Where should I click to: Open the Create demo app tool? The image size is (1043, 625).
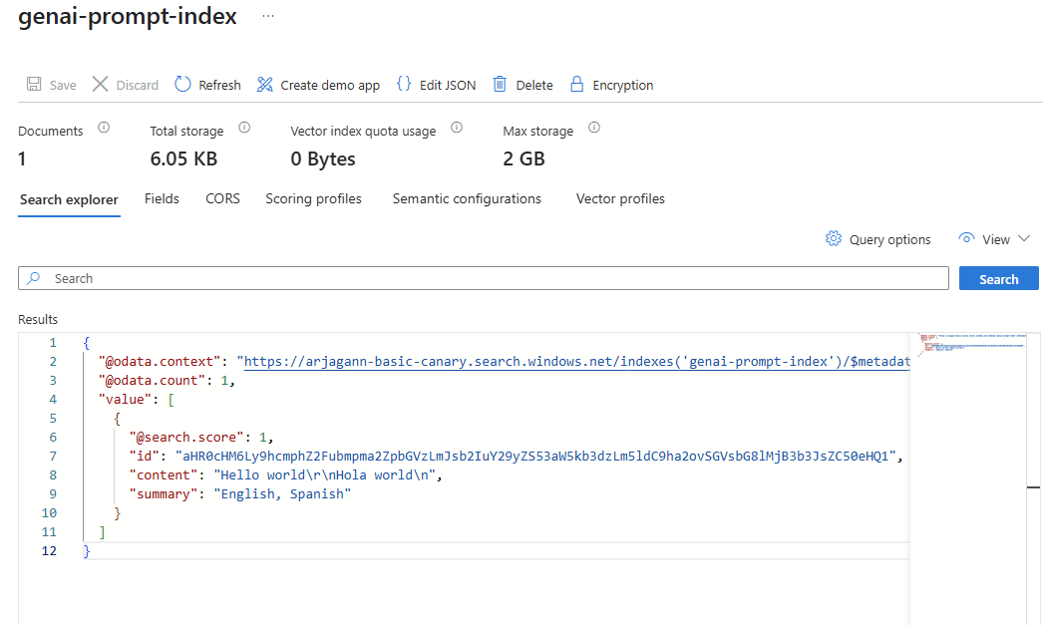[x=265, y=85]
